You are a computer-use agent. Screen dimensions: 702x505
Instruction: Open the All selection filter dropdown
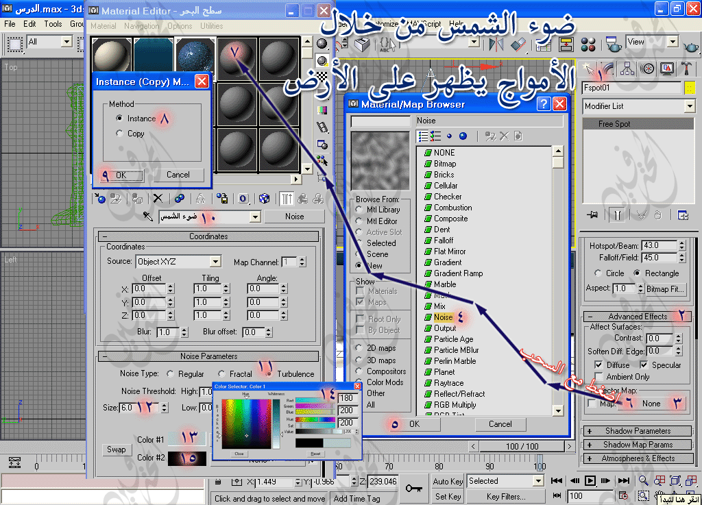[x=66, y=42]
